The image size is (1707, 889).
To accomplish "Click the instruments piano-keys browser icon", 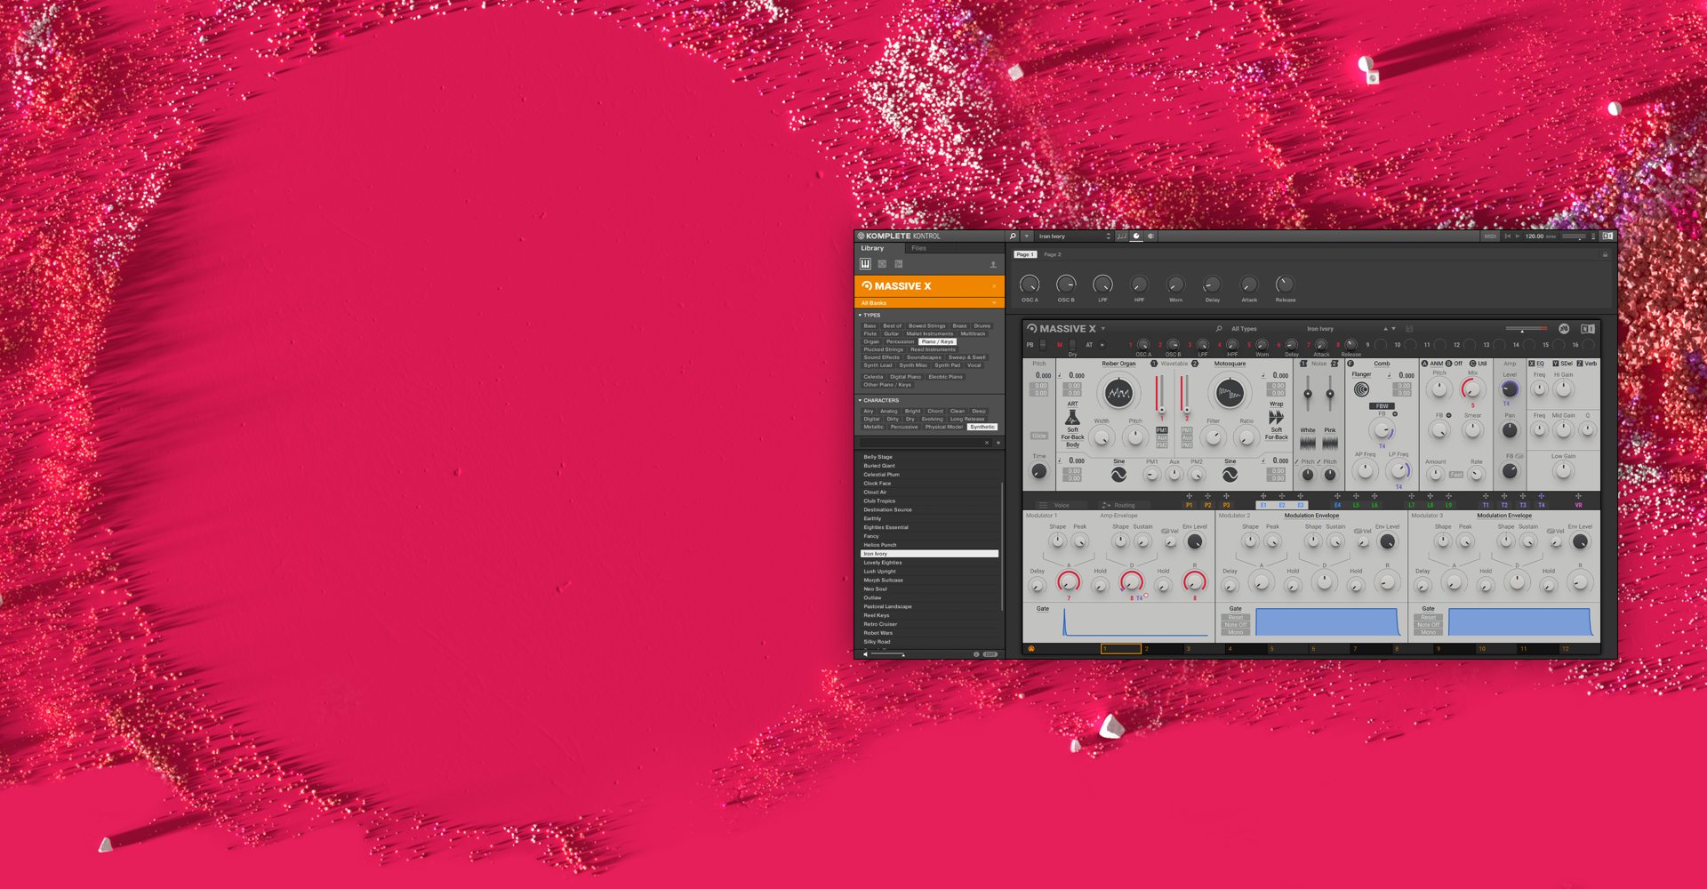I will [865, 264].
